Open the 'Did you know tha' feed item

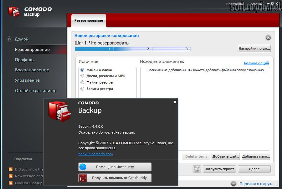point(29,169)
